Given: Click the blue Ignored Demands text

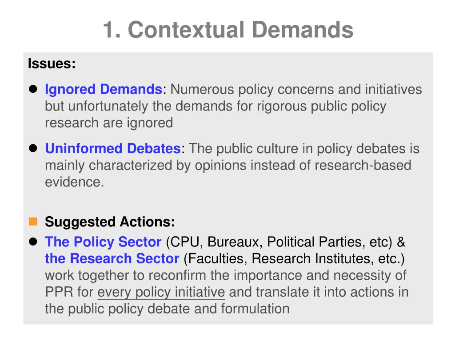Looking at the screenshot, I should coord(103,89).
